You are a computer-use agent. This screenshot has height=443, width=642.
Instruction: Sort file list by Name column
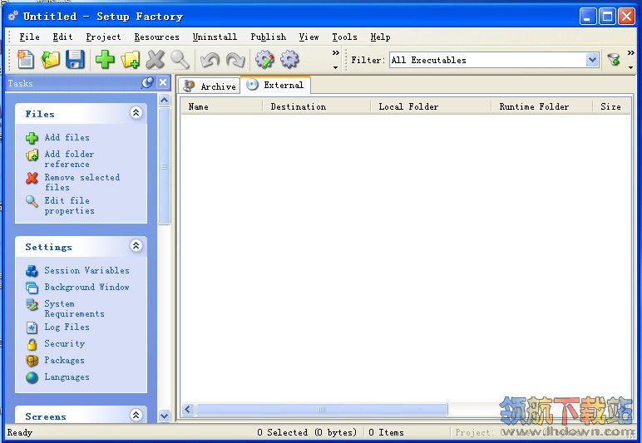pyautogui.click(x=221, y=106)
